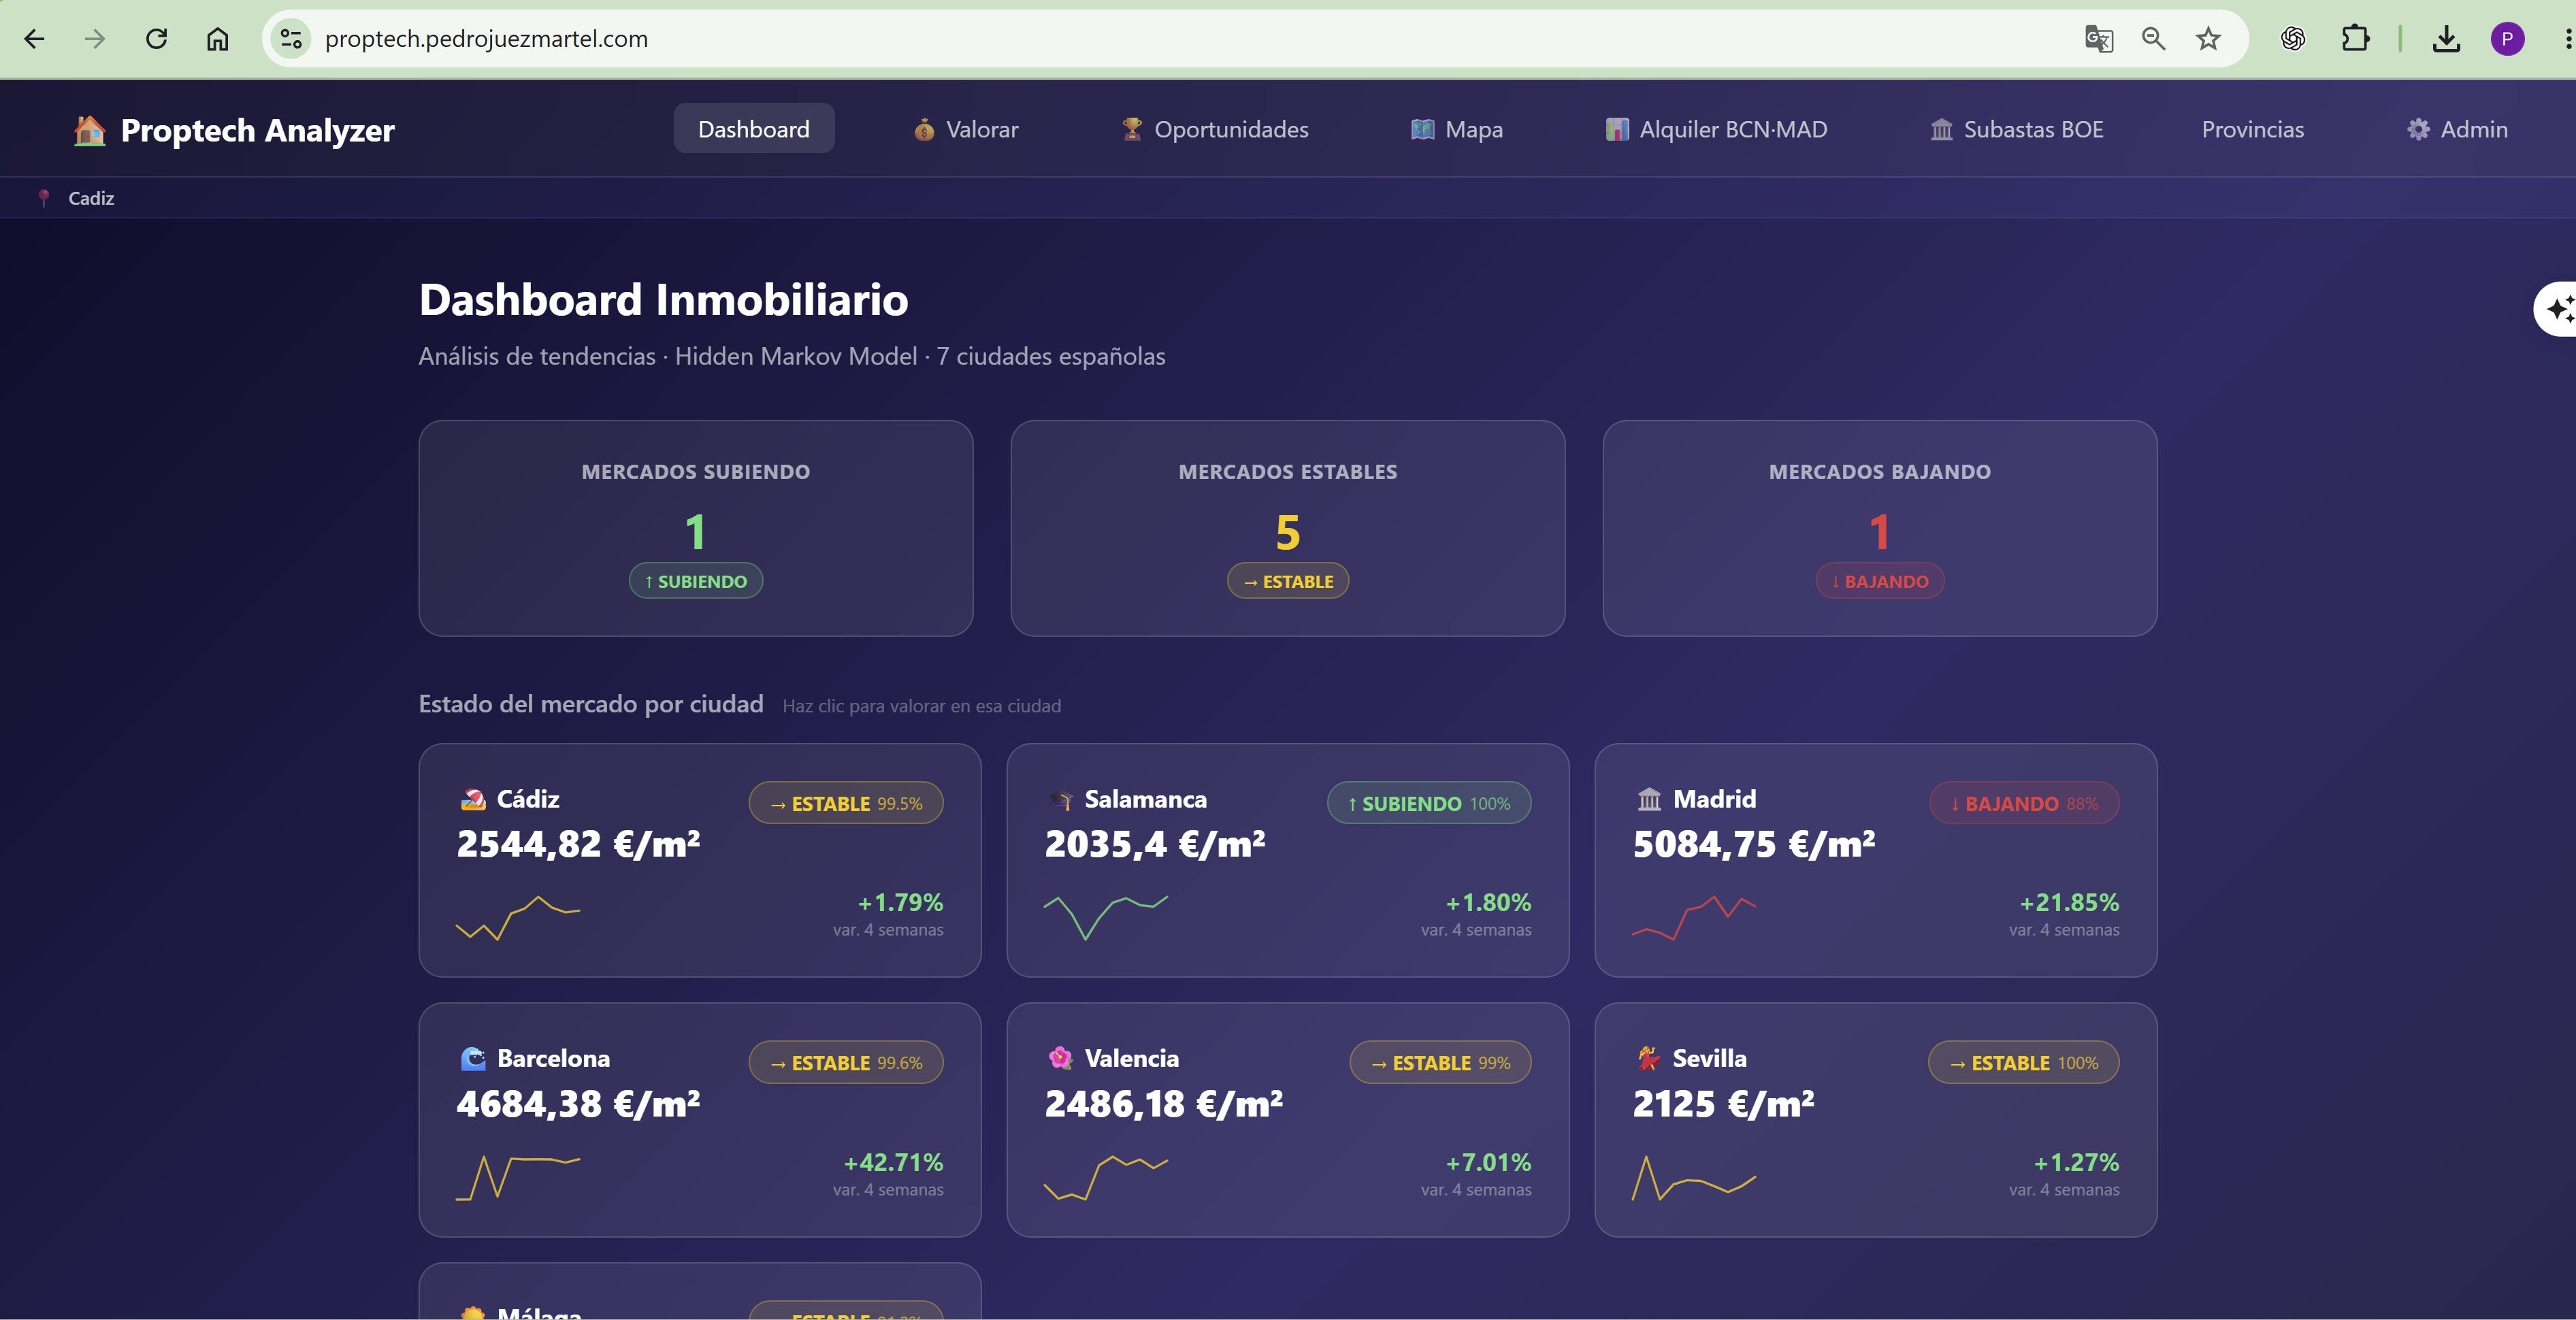The image size is (2576, 1320).
Task: Open the zoom magnifier icon in address bar
Action: click(x=2153, y=39)
